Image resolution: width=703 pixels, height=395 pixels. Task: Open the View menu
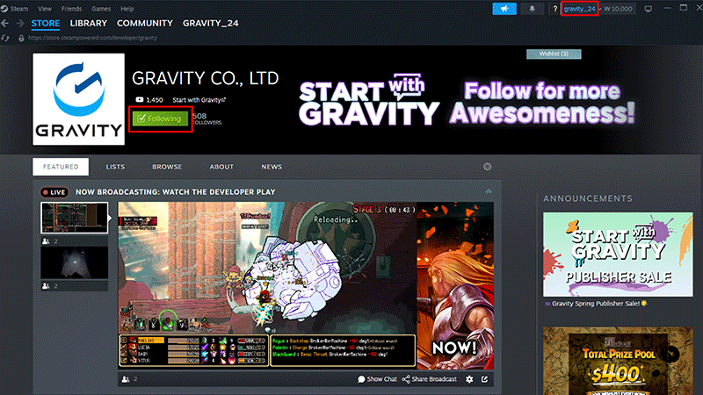pos(45,9)
